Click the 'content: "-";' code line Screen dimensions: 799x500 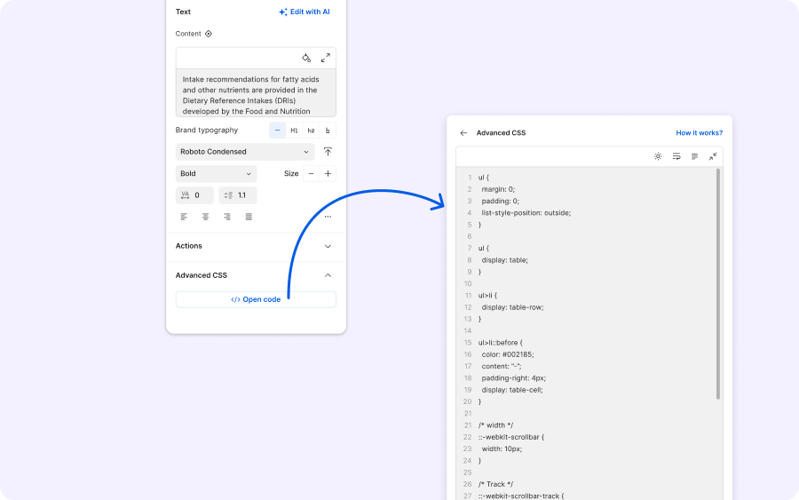pos(502,367)
